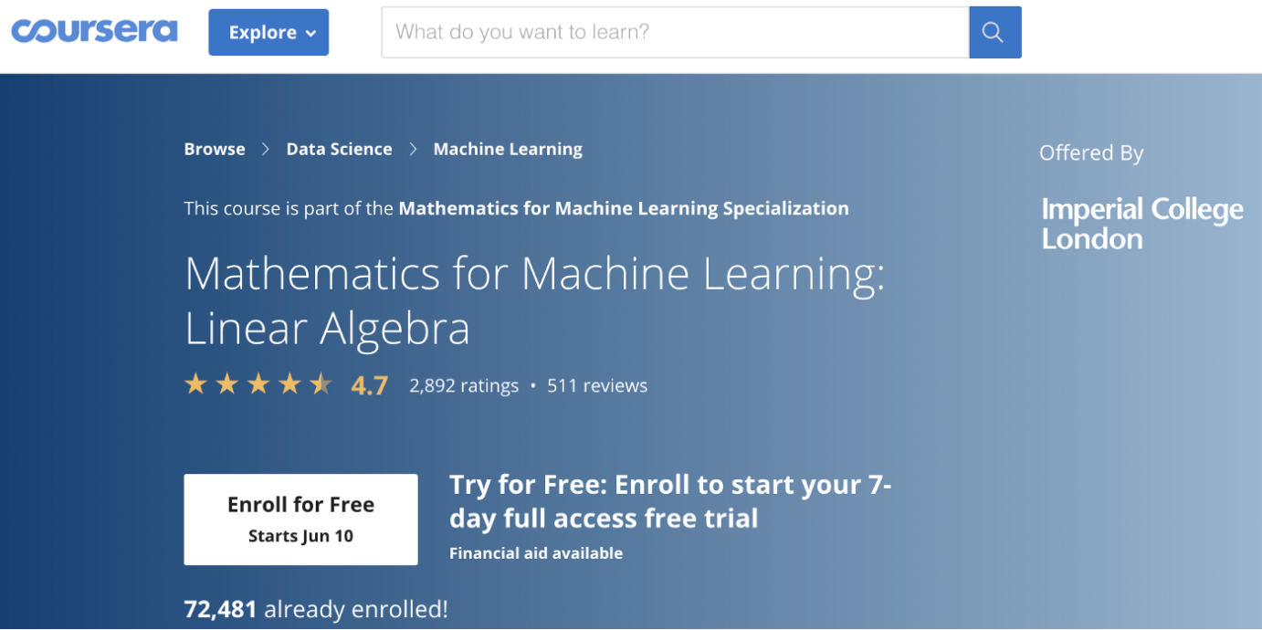This screenshot has height=630, width=1262.
Task: Open the Explore dropdown menu
Action: coord(268,33)
